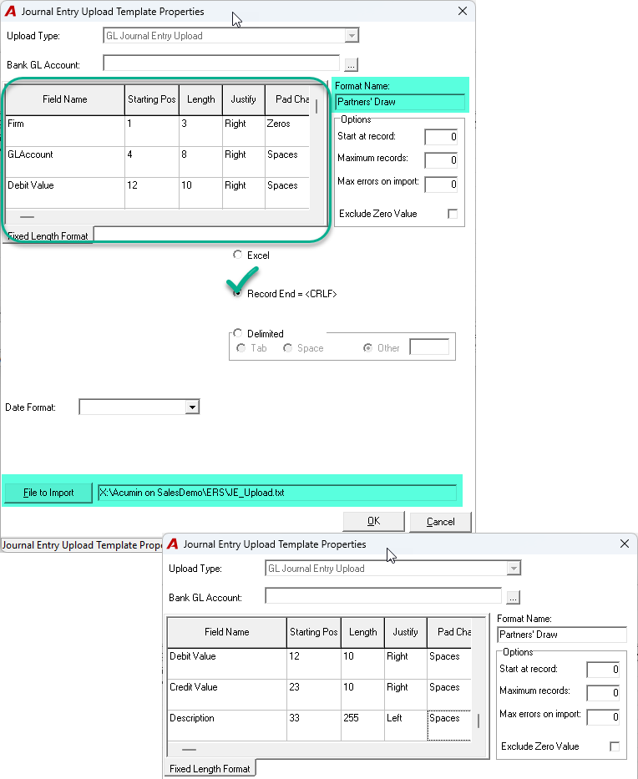This screenshot has height=779, width=638.
Task: Select the Record End CRLF radio option
Action: click(237, 293)
